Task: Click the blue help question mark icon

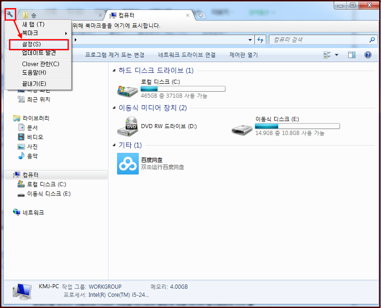Action: [368, 55]
